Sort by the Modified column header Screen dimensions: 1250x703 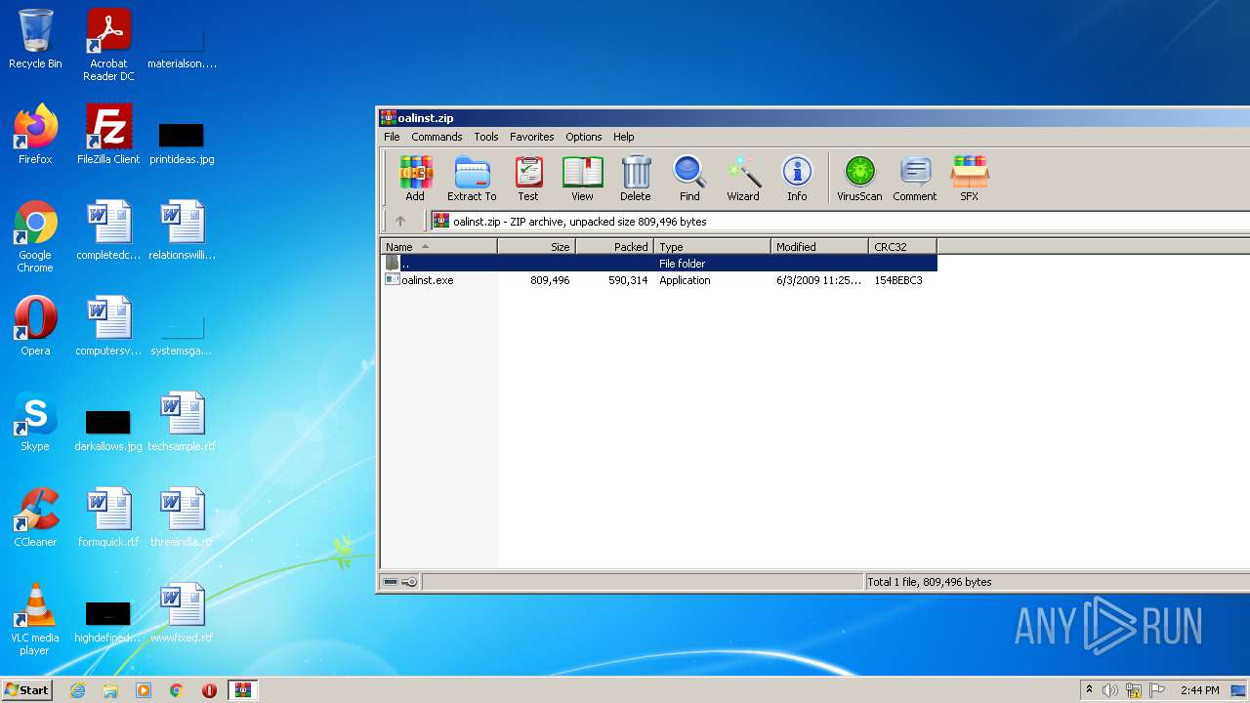820,247
